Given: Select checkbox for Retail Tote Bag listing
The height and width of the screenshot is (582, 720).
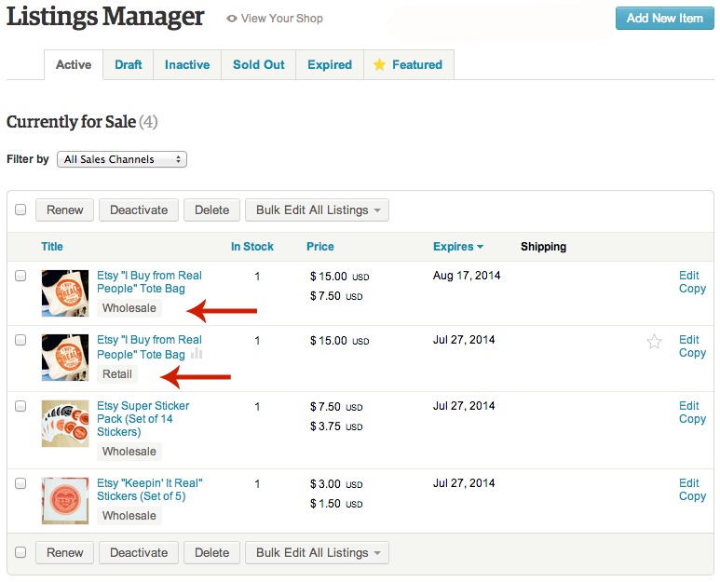Looking at the screenshot, I should [20, 340].
